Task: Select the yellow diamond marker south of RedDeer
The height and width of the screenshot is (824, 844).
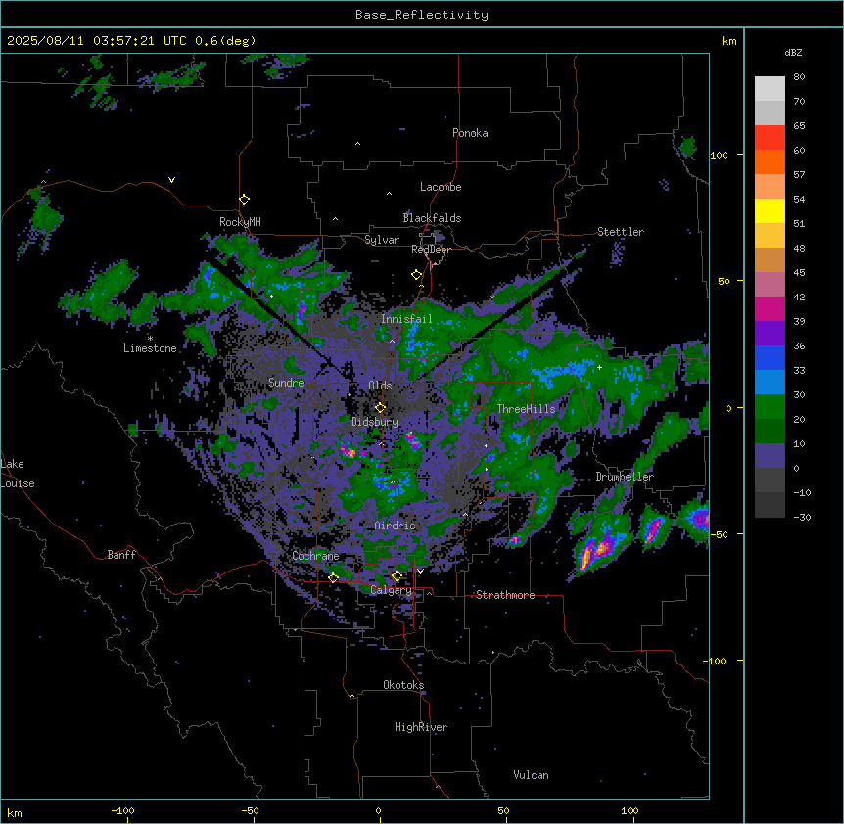Action: coord(416,275)
